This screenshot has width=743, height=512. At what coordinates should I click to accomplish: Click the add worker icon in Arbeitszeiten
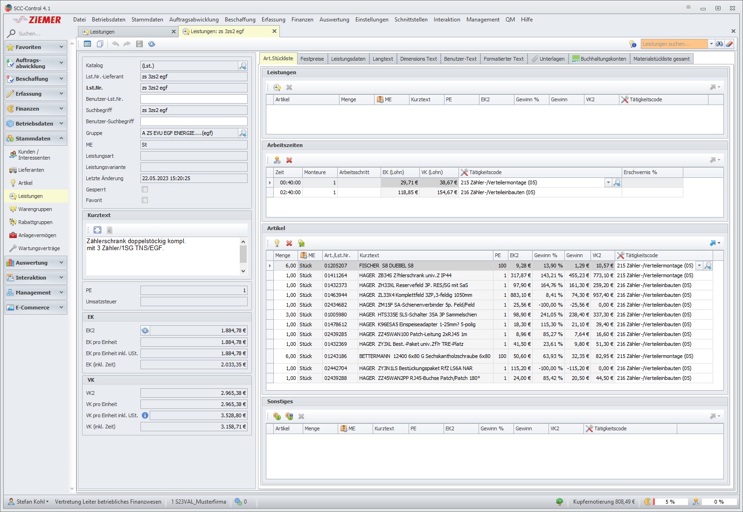pos(277,160)
